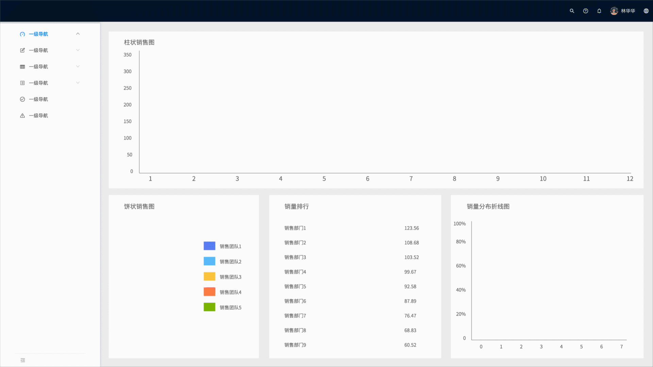653x367 pixels.
Task: Expand the chevron beside the pencil menu
Action: (x=78, y=50)
